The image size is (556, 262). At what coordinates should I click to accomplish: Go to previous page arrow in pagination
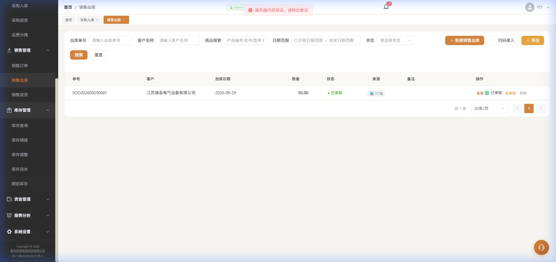point(517,108)
